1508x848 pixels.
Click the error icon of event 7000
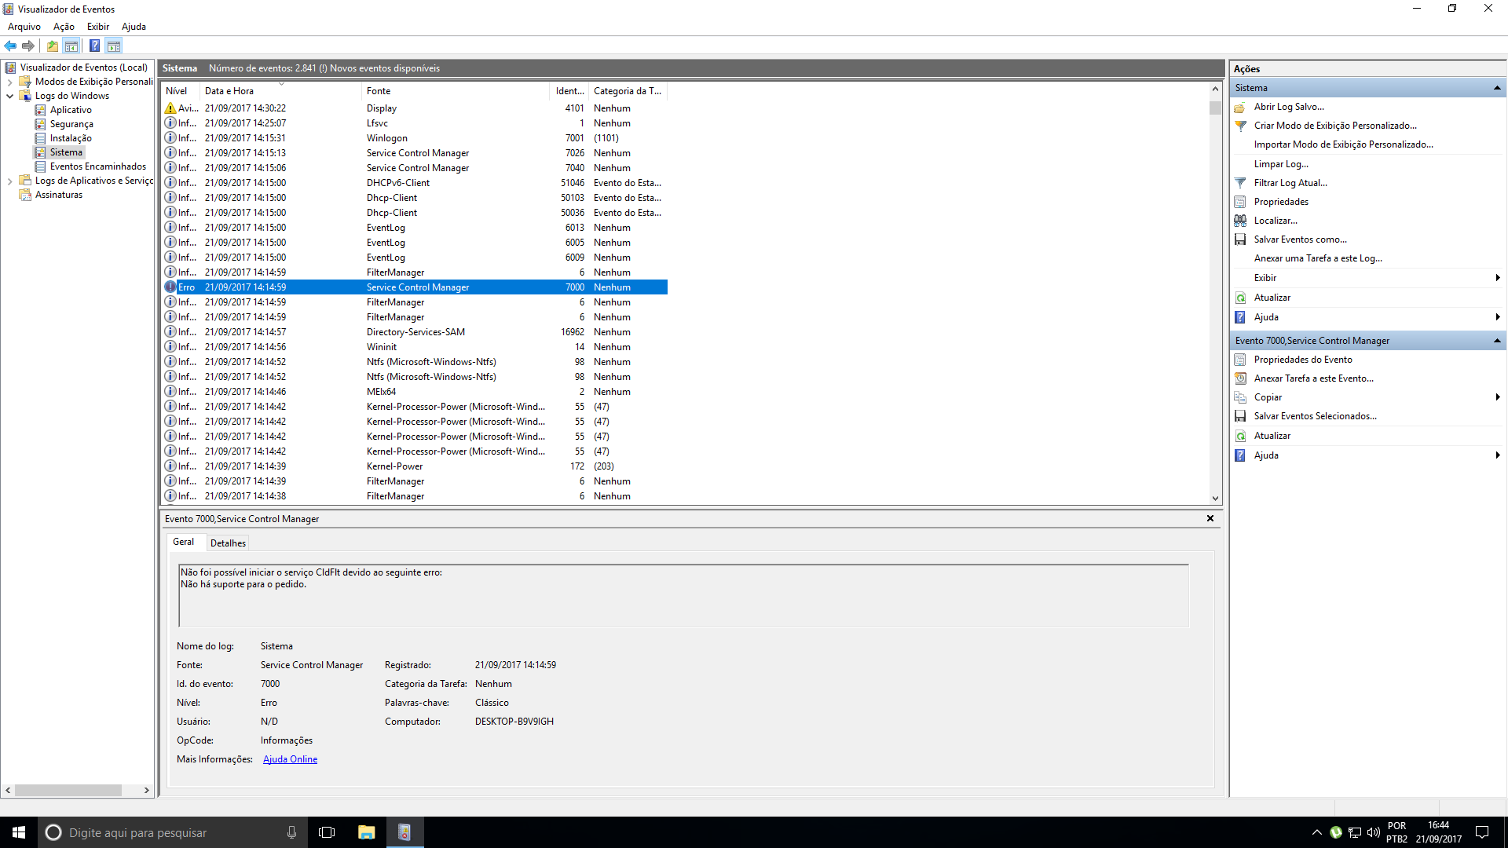[x=170, y=287]
